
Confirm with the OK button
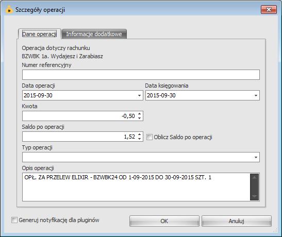coord(164,221)
